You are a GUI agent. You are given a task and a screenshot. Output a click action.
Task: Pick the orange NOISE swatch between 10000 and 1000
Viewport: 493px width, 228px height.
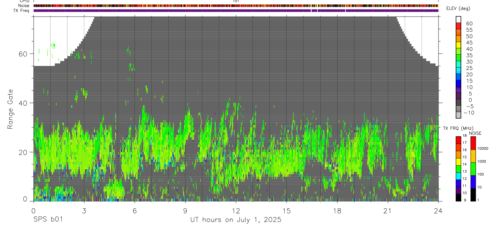[x=473, y=156]
